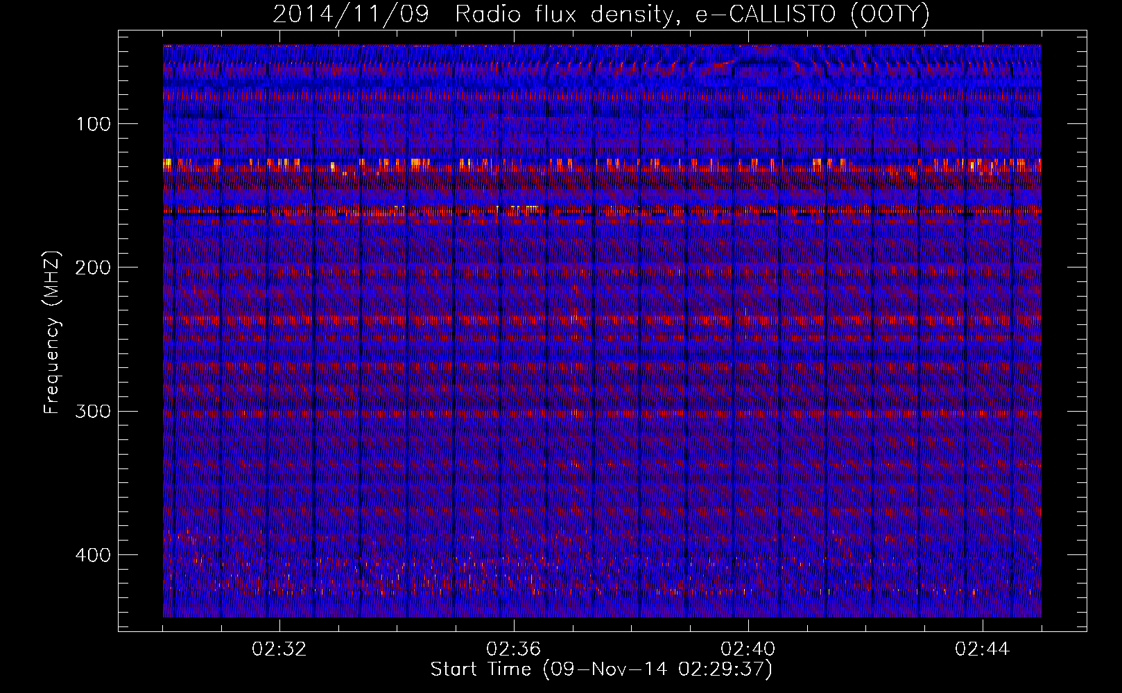Click the Start Time axis label
1122x693 pixels.
click(x=601, y=669)
